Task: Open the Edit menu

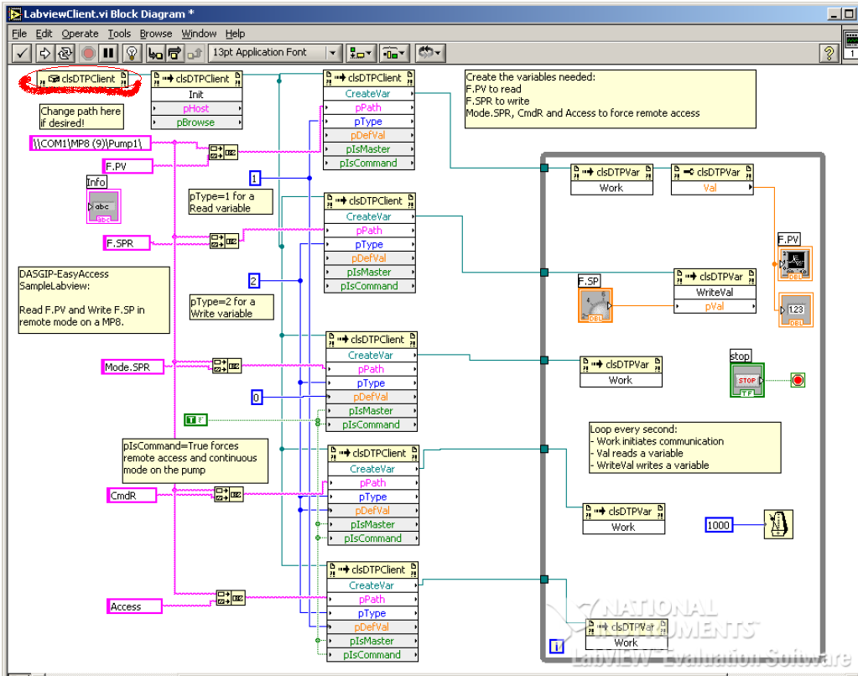Action: (44, 34)
